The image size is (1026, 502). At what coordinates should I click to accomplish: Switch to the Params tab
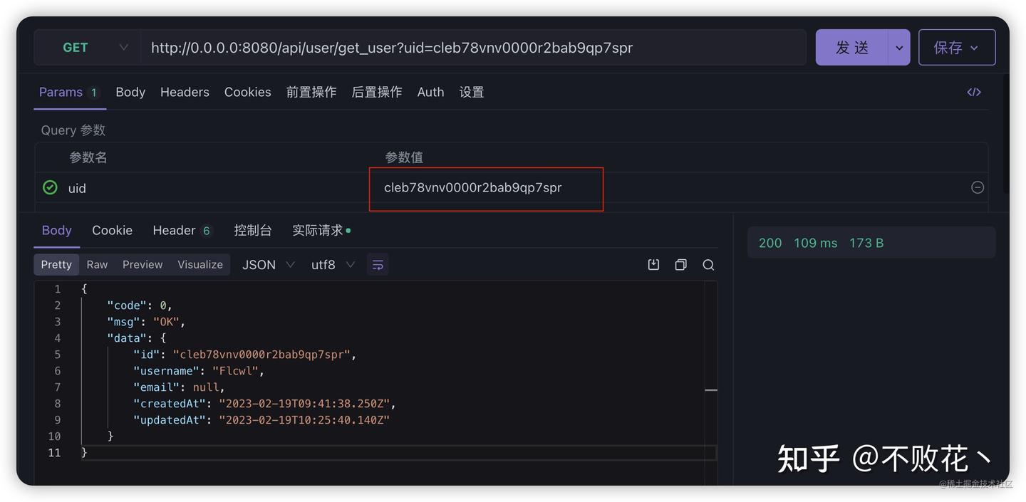coord(69,93)
